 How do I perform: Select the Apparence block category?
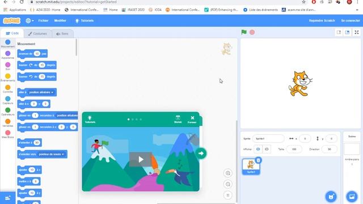7,55
